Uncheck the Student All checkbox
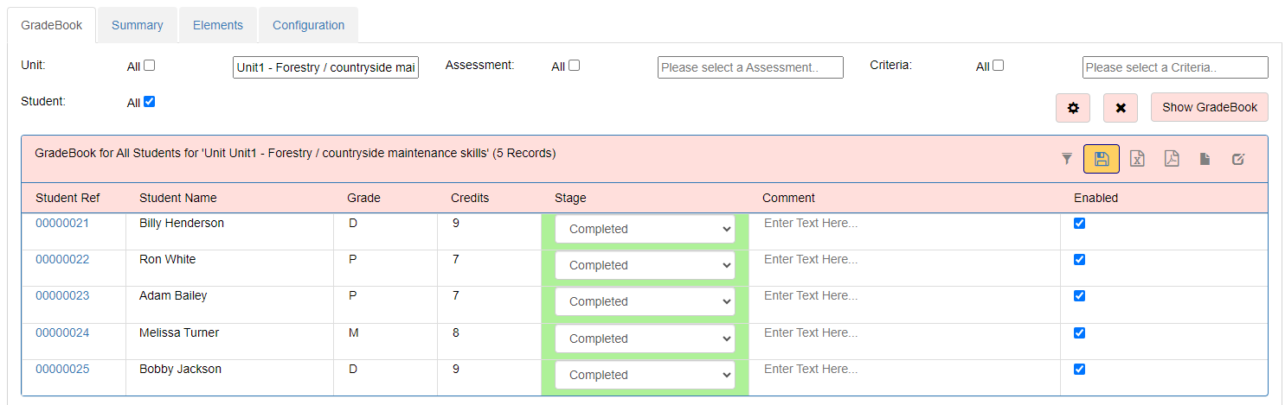The width and height of the screenshot is (1285, 405). click(150, 102)
